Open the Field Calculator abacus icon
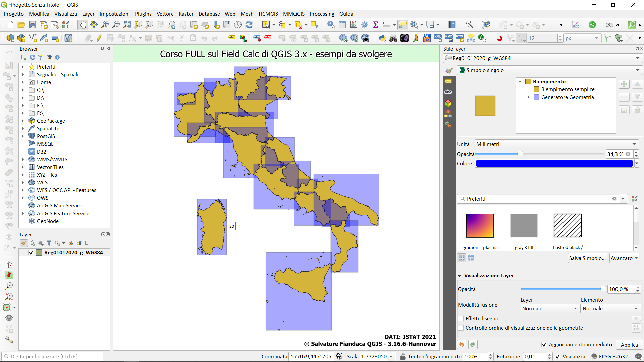The image size is (644, 362). coord(354,25)
